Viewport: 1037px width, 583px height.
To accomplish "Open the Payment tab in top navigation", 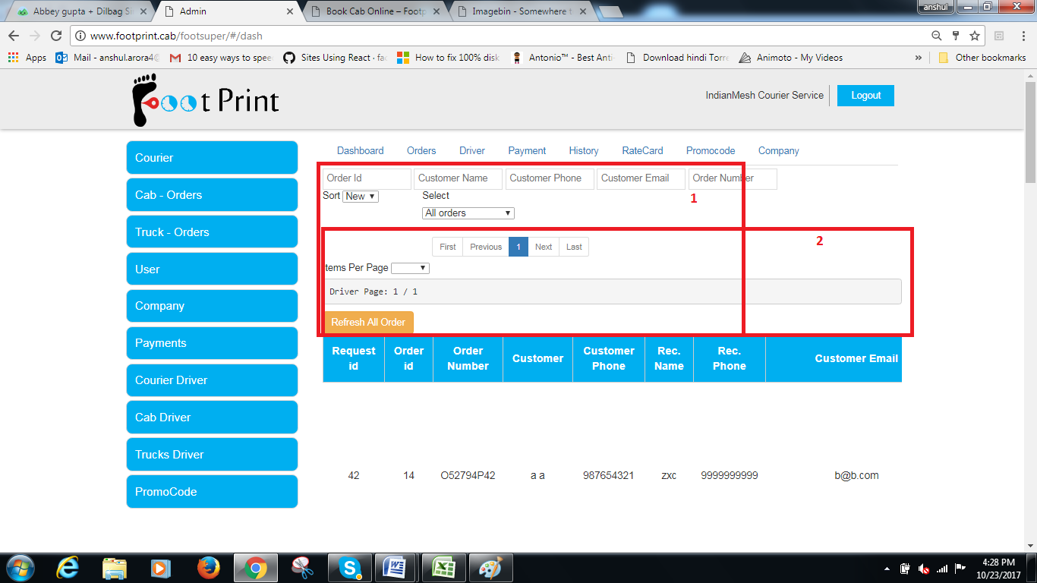I will coord(528,151).
